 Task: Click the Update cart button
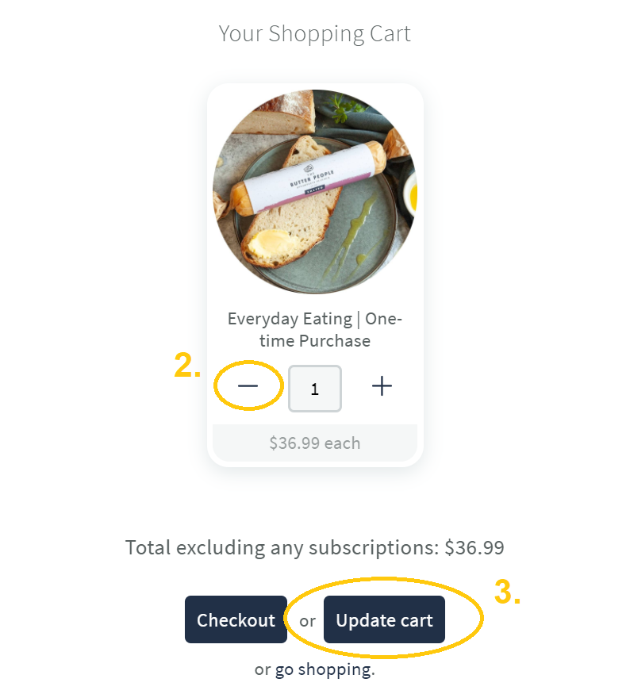384,619
